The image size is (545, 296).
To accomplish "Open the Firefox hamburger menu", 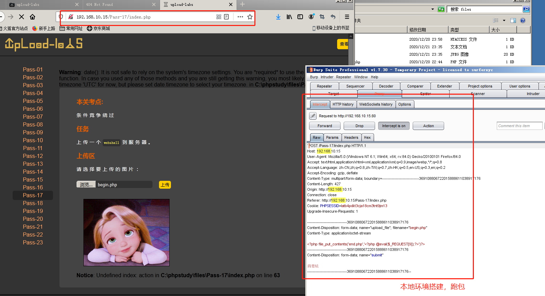I will (347, 17).
